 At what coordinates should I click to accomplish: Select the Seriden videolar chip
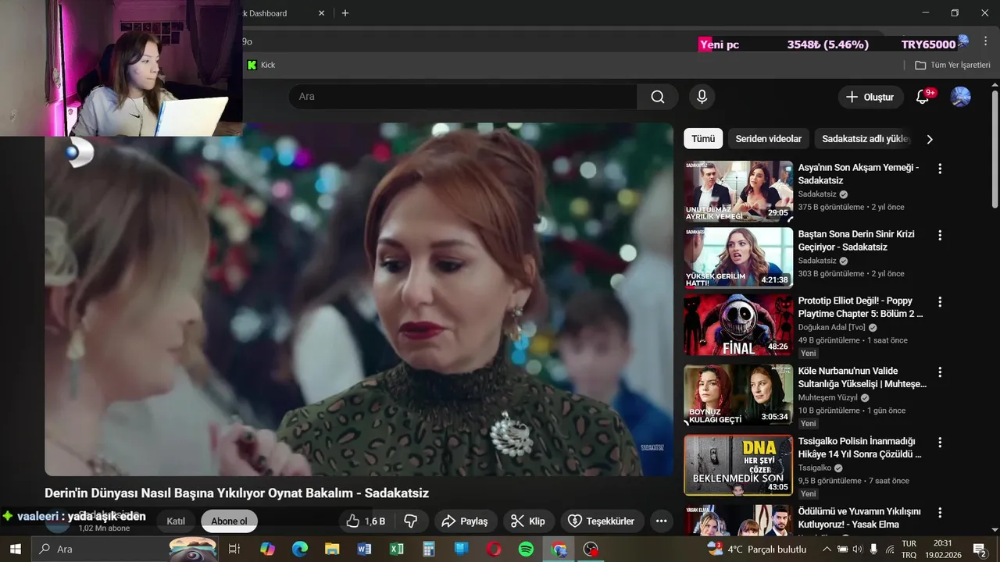tap(769, 139)
